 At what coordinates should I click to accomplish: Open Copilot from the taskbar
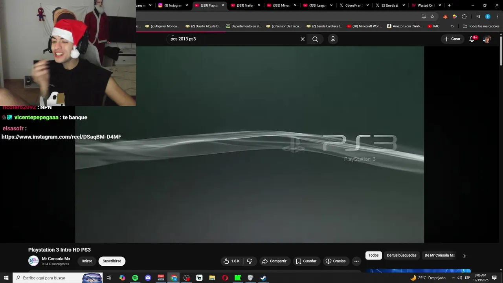pos(122,278)
